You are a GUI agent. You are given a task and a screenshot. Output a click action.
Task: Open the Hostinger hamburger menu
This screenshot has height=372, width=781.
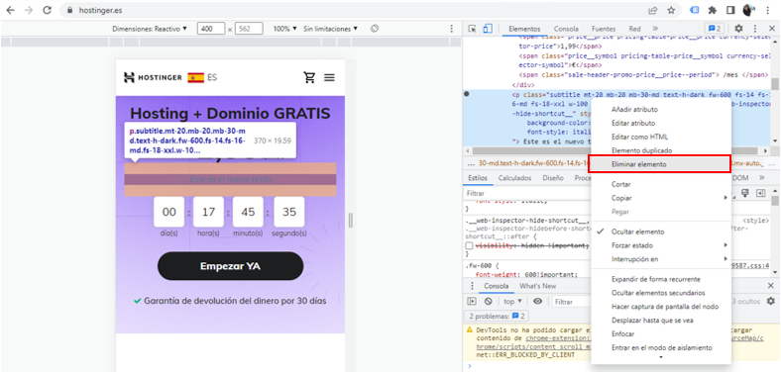[x=329, y=77]
